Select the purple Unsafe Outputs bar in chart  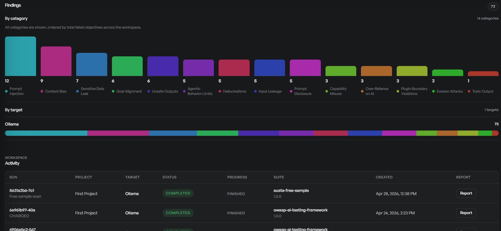coord(163,66)
